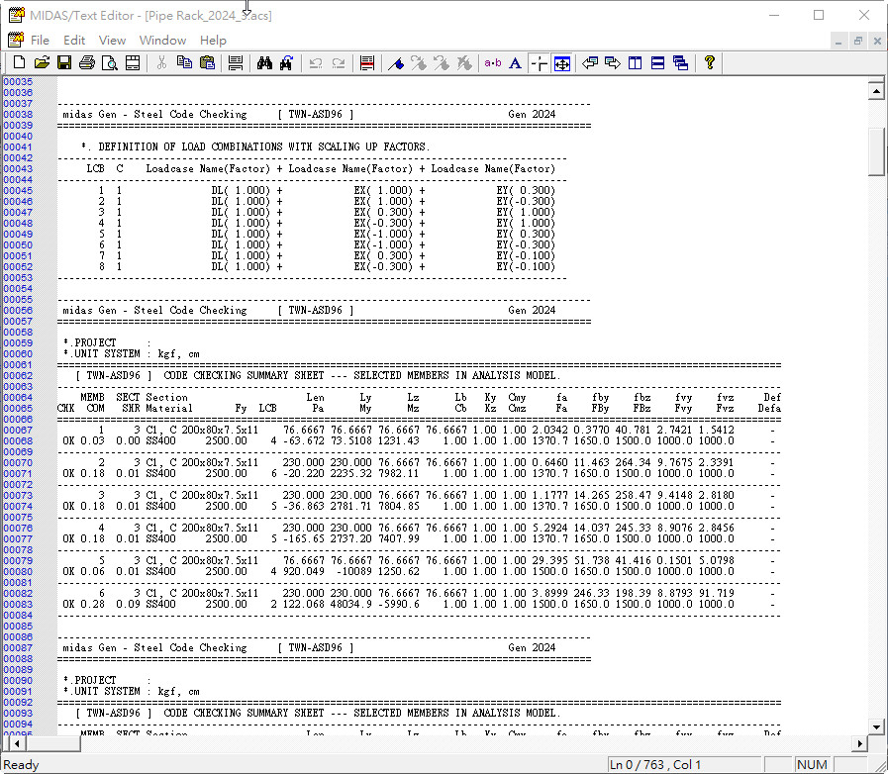Click line number 00067 in the gutter
This screenshot has height=774, width=888.
18,431
